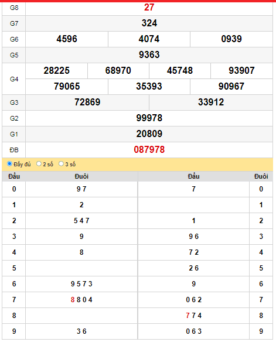Click the right 'Đầu' column header
This screenshot has width=276, height=342.
click(193, 176)
